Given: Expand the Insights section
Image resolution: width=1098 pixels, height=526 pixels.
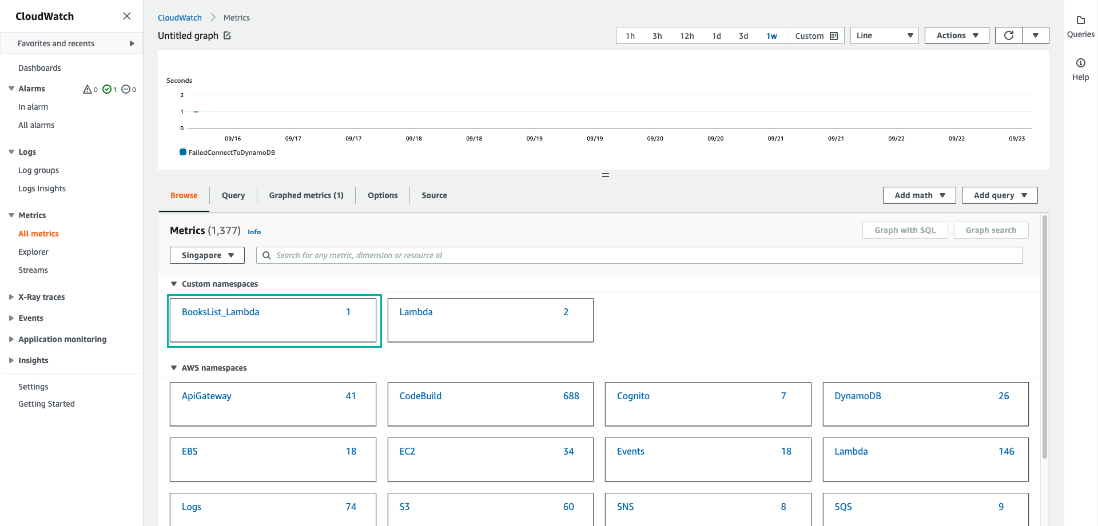Looking at the screenshot, I should pos(11,360).
